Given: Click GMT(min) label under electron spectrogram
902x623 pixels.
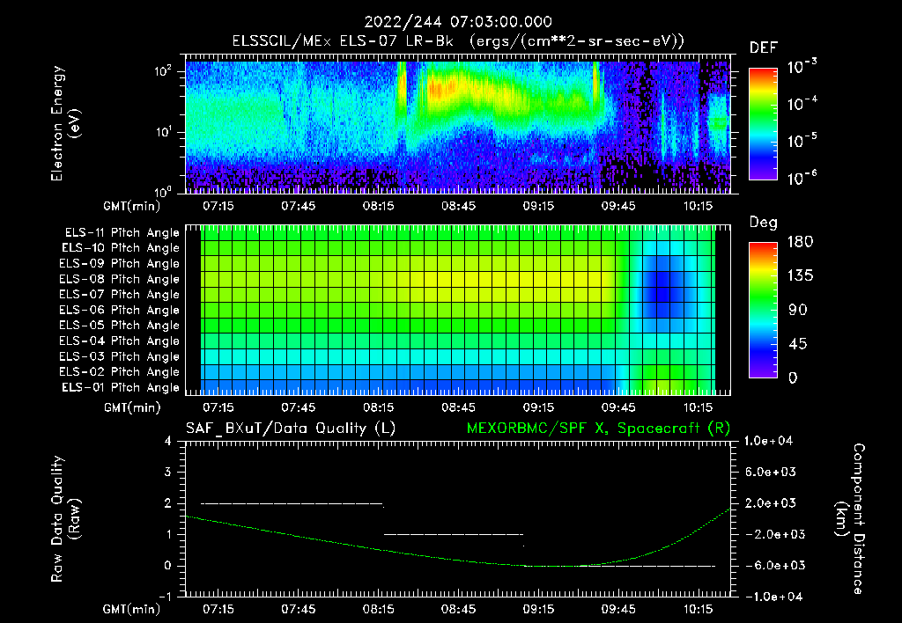Looking at the screenshot, I should (x=132, y=206).
